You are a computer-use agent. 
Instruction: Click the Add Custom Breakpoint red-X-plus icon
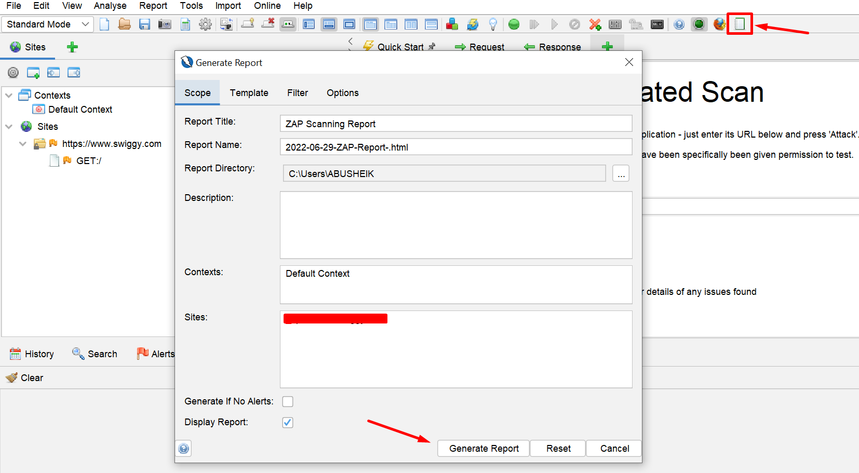tap(595, 24)
